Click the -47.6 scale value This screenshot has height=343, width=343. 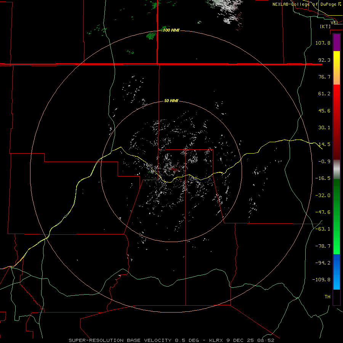coord(323,212)
